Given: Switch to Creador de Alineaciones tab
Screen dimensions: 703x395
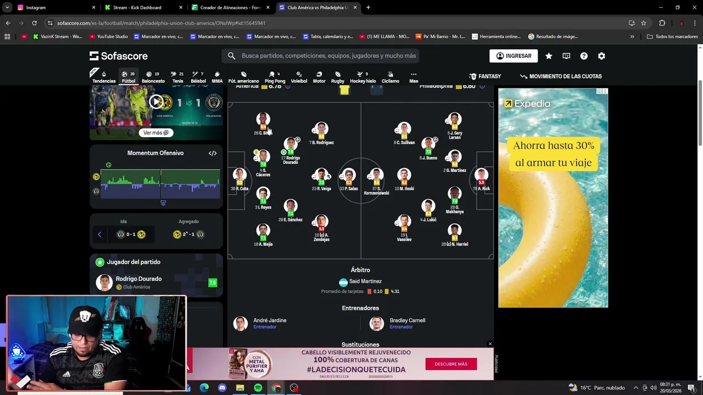Looking at the screenshot, I should pyautogui.click(x=231, y=8).
